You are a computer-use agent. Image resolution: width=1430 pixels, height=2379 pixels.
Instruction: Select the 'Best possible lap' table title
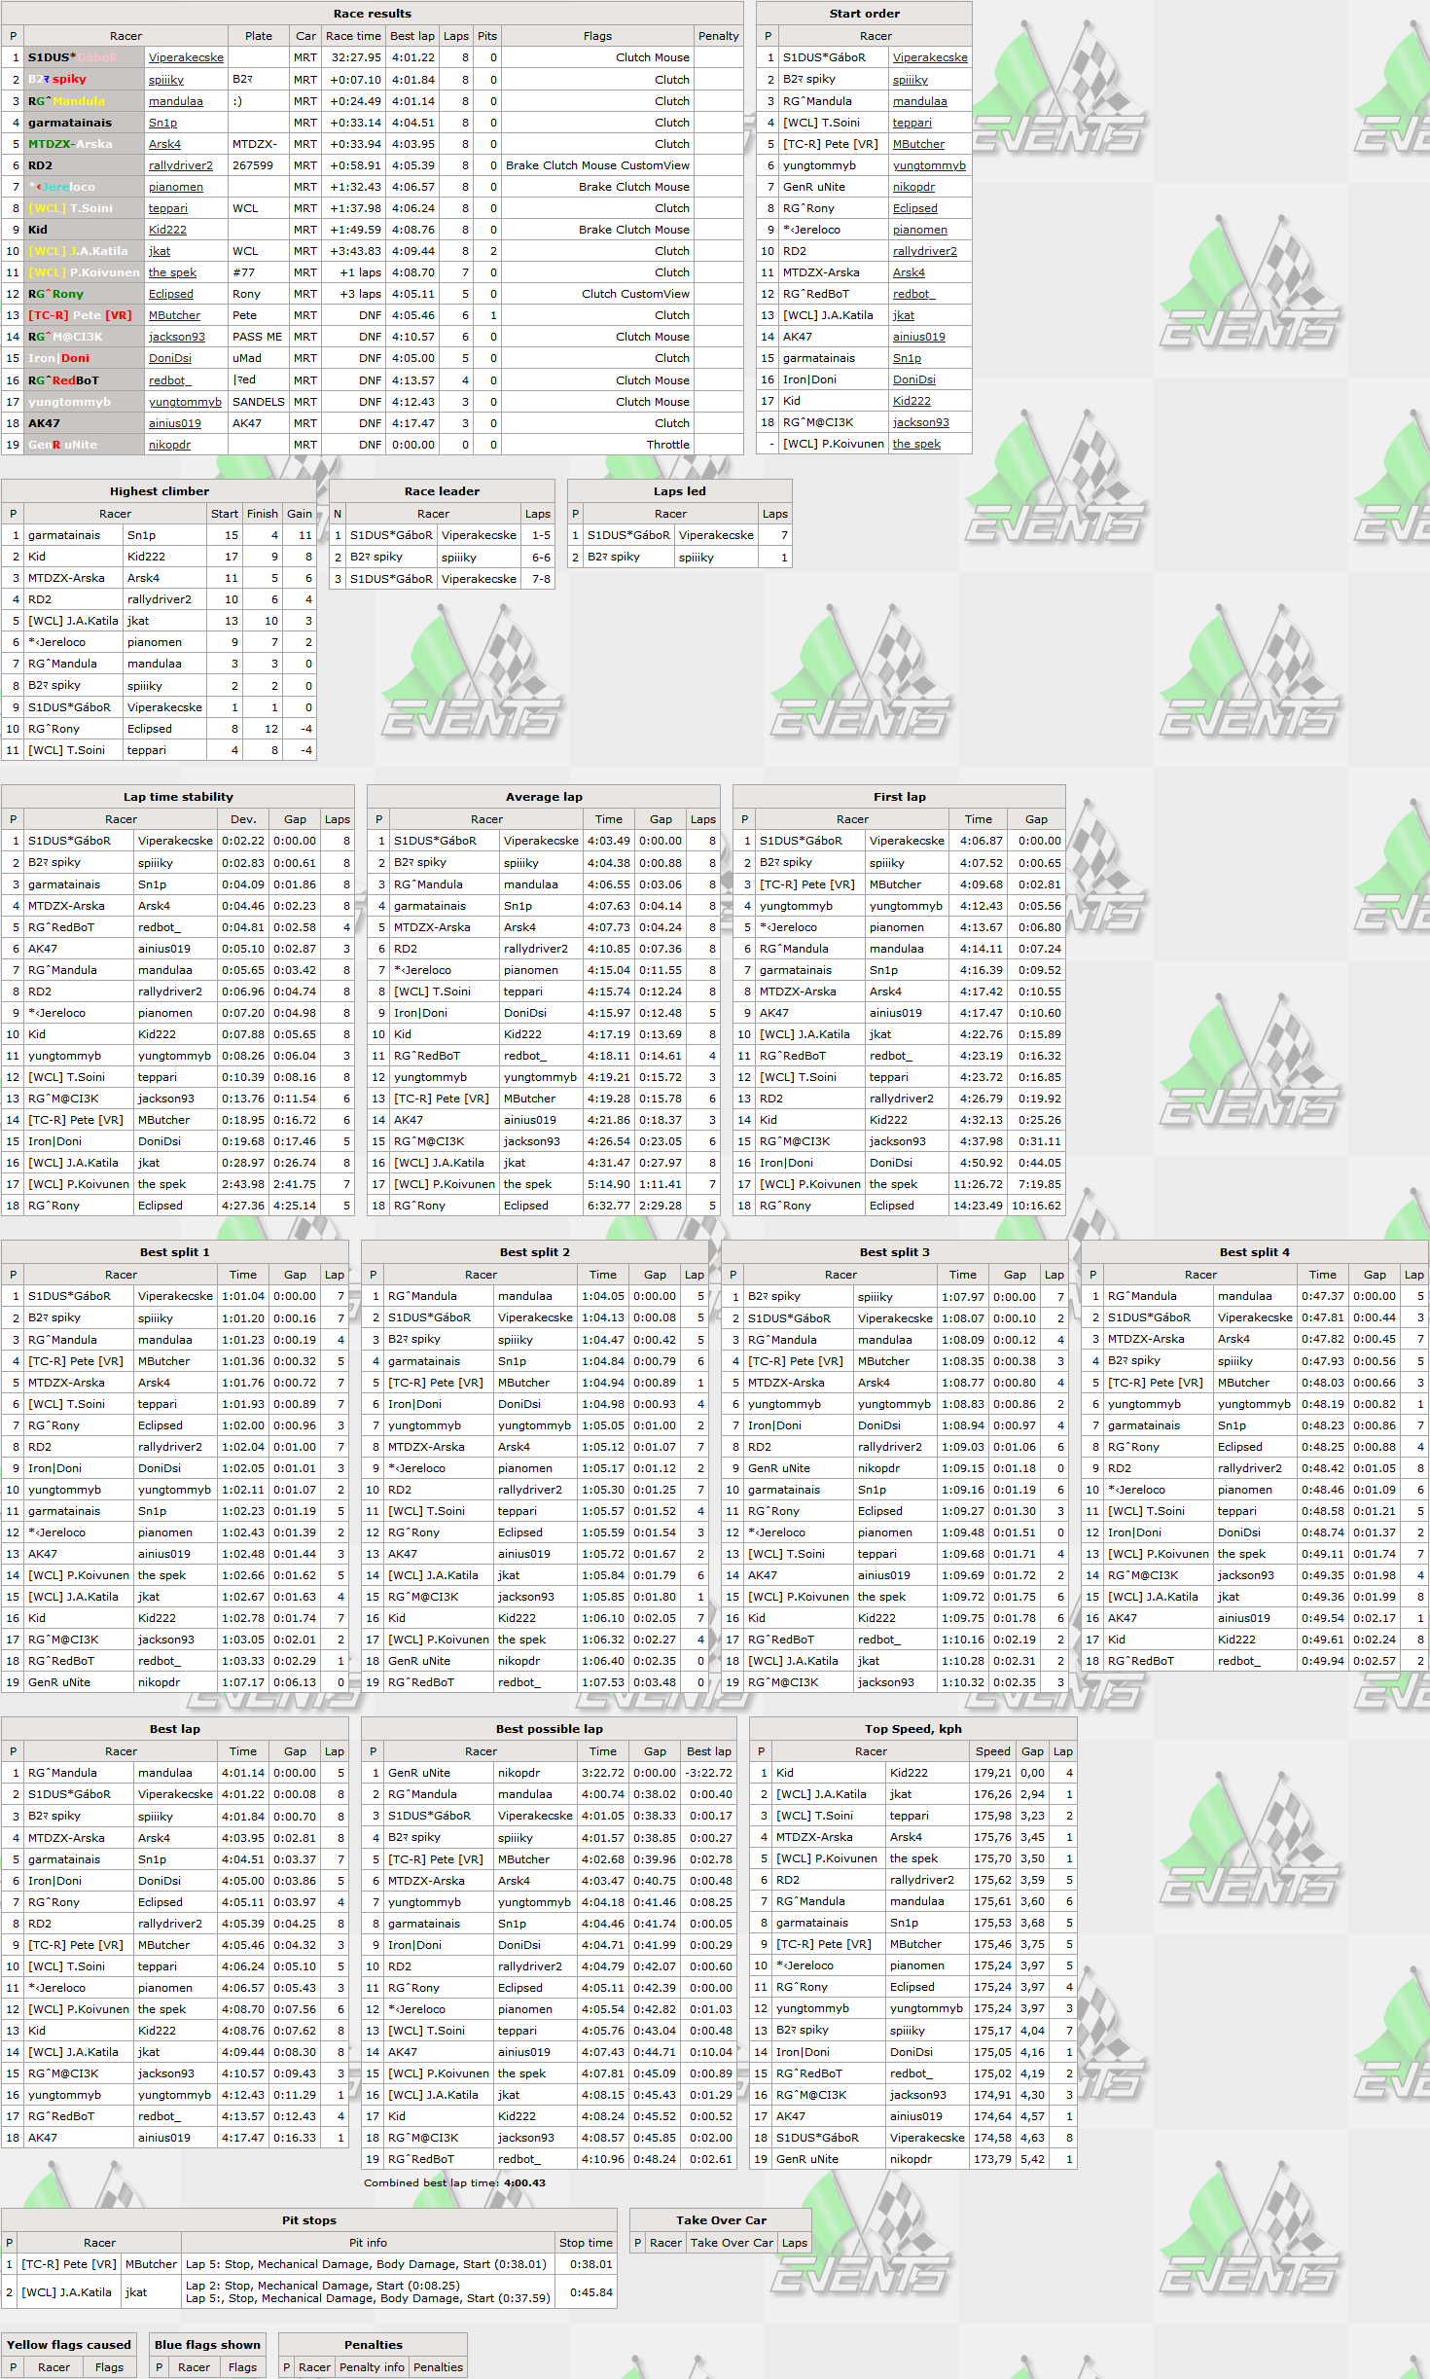[x=550, y=1729]
